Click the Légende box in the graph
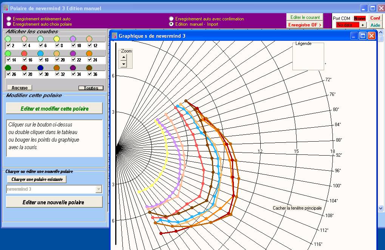This screenshot has height=250, width=385. click(x=308, y=57)
